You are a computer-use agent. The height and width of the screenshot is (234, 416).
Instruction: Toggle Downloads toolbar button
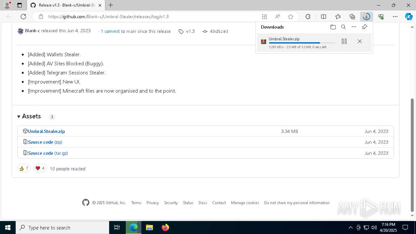[x=366, y=17]
